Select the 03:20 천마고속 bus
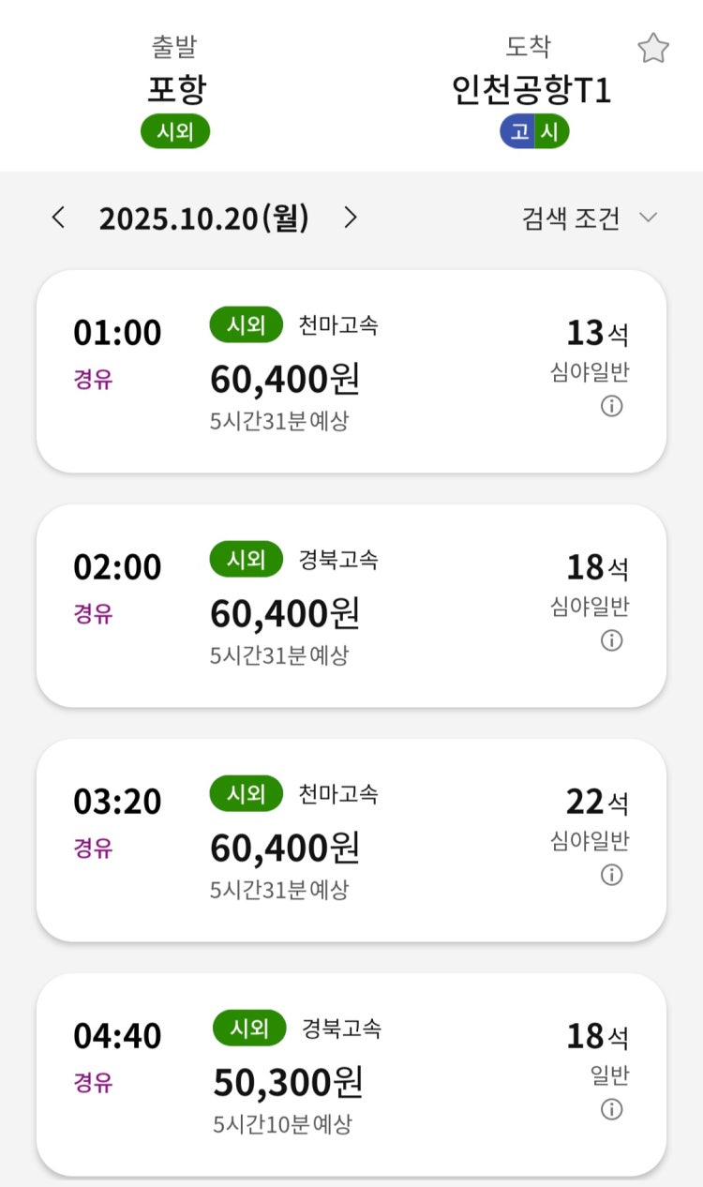The width and height of the screenshot is (703, 1187). coord(351,840)
